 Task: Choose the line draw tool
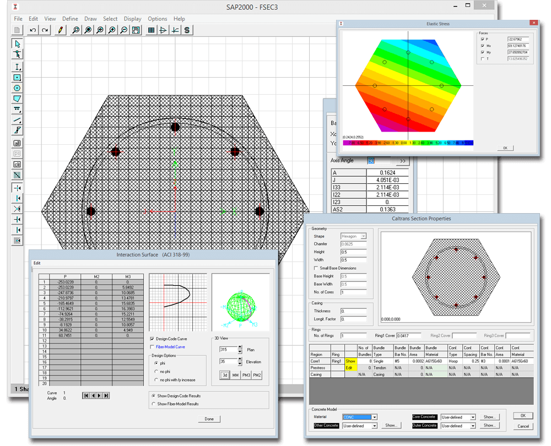pos(17,119)
